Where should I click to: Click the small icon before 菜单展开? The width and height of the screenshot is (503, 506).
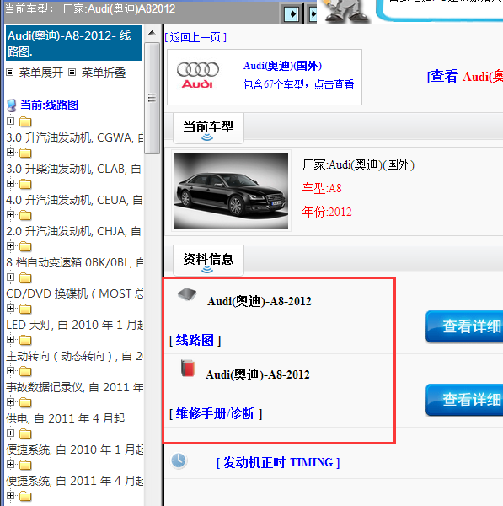[x=10, y=73]
